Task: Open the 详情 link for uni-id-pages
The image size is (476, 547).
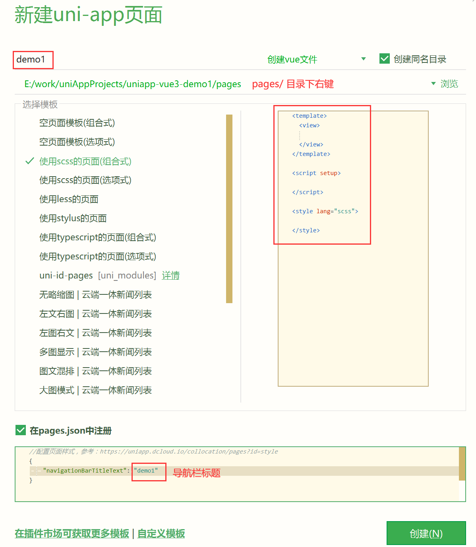Action: 171,275
